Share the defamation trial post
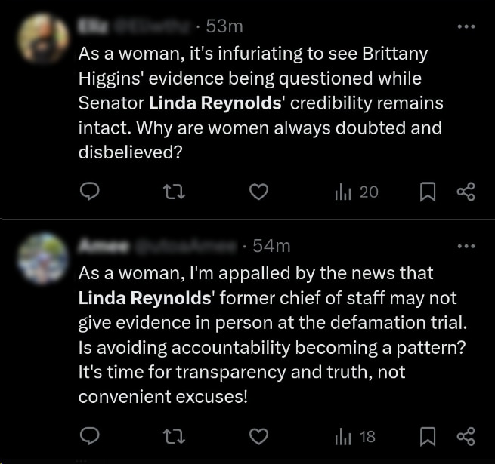 (x=466, y=436)
